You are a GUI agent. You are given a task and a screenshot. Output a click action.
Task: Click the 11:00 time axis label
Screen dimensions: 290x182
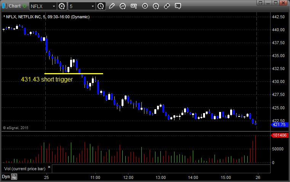95,177
